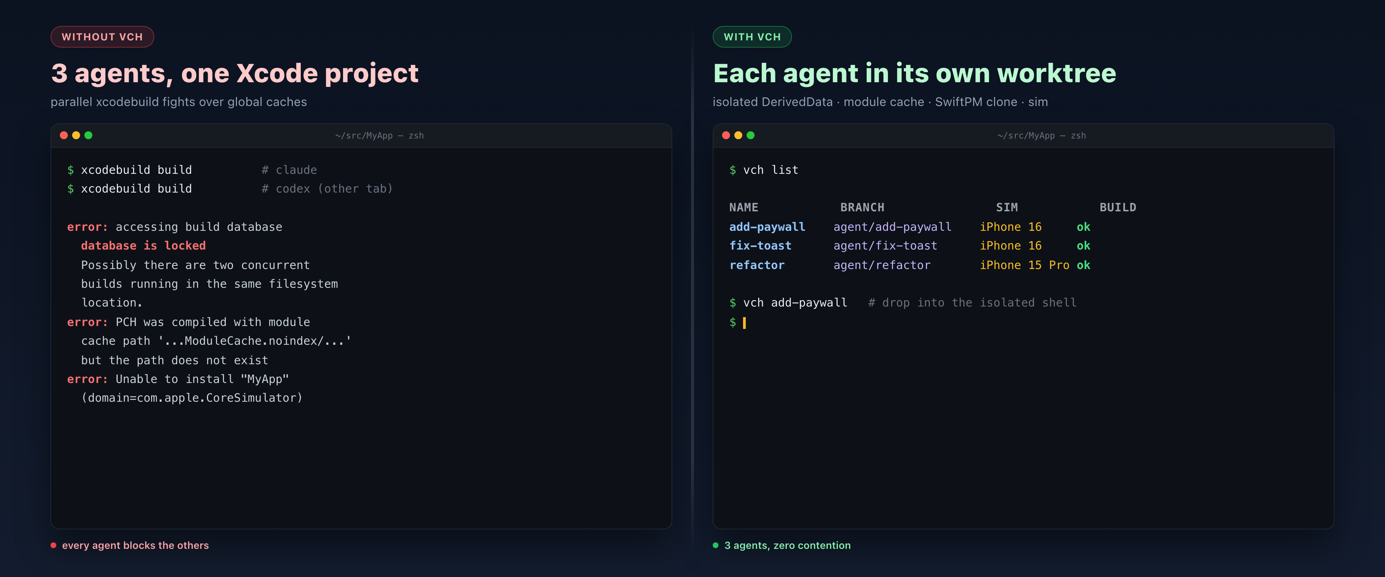Click worktree name 'fix-toast'

[760, 246]
